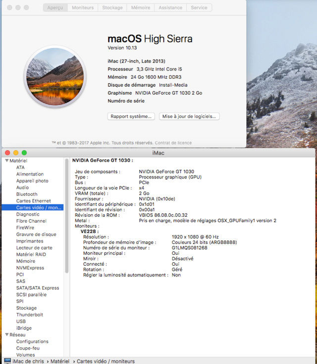This screenshot has width=317, height=364.
Task: Select Cartes Ethernet in the sidebar
Action: click(34, 201)
